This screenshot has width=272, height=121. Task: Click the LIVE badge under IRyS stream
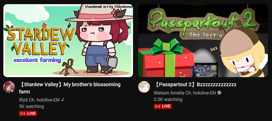pos(28,113)
